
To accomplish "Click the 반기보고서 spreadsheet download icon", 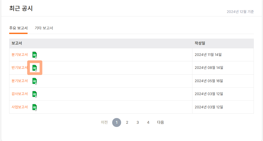I will tap(35, 68).
